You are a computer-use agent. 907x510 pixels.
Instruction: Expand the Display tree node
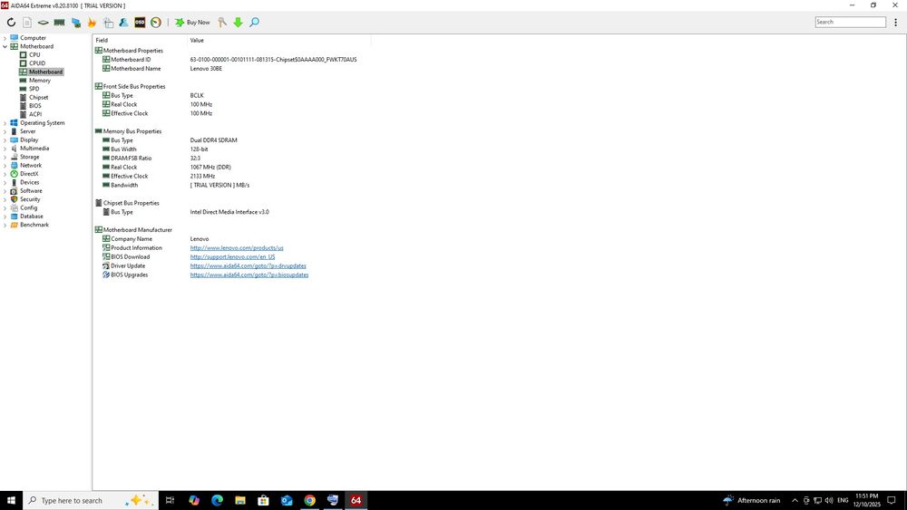(x=5, y=140)
